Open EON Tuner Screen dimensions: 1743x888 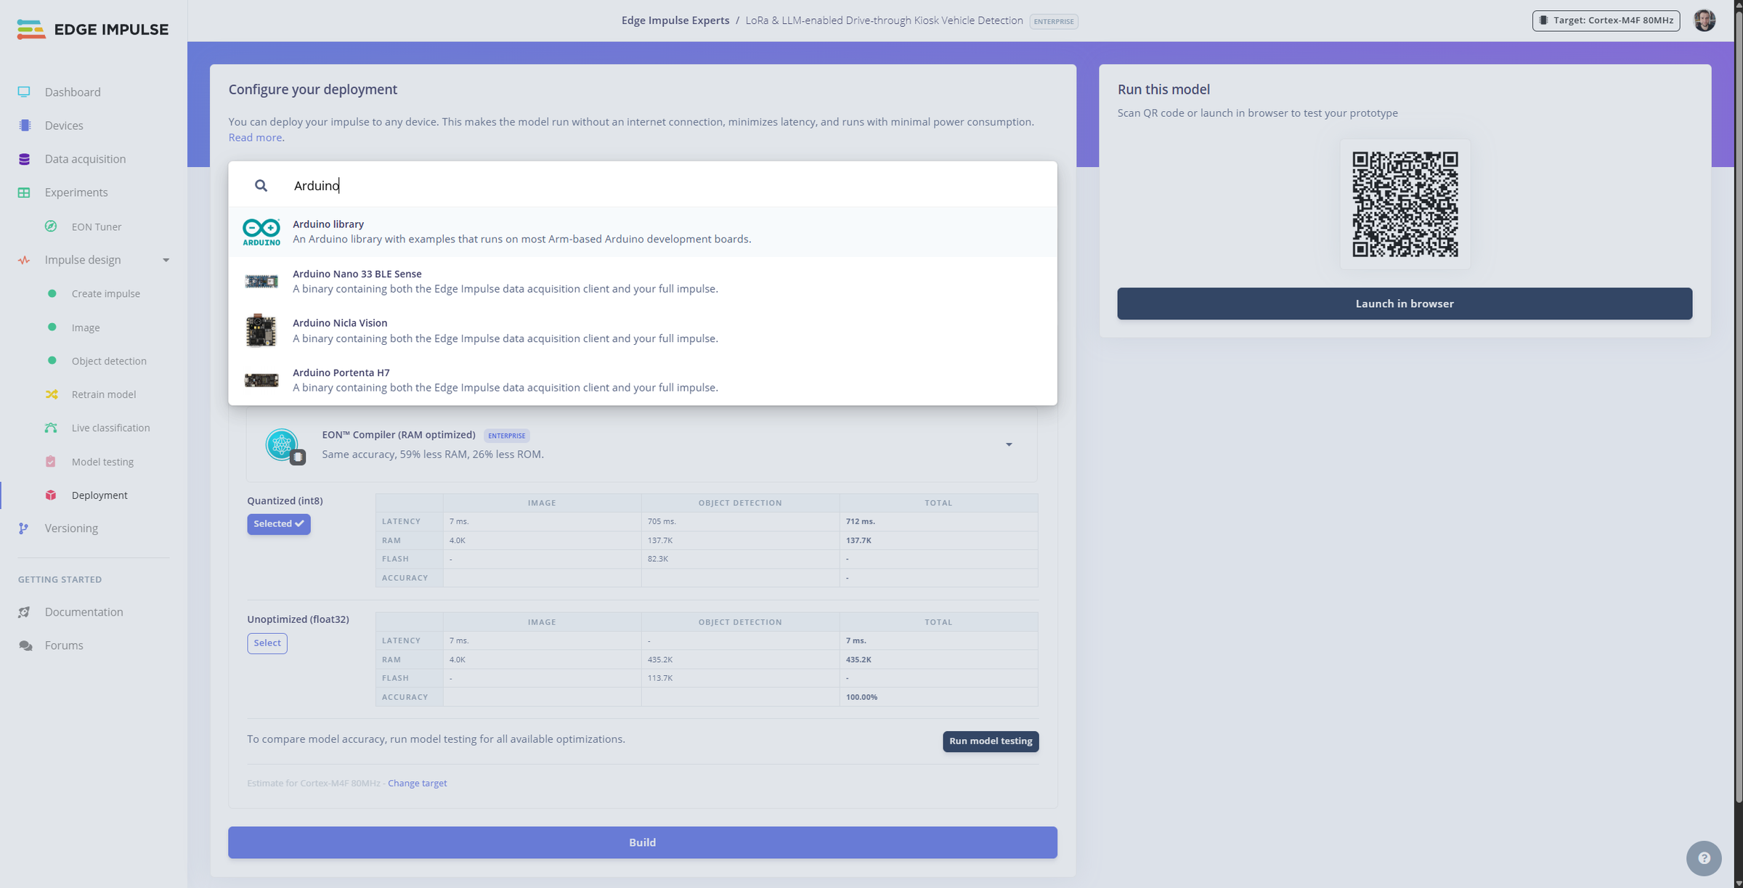pyautogui.click(x=97, y=227)
